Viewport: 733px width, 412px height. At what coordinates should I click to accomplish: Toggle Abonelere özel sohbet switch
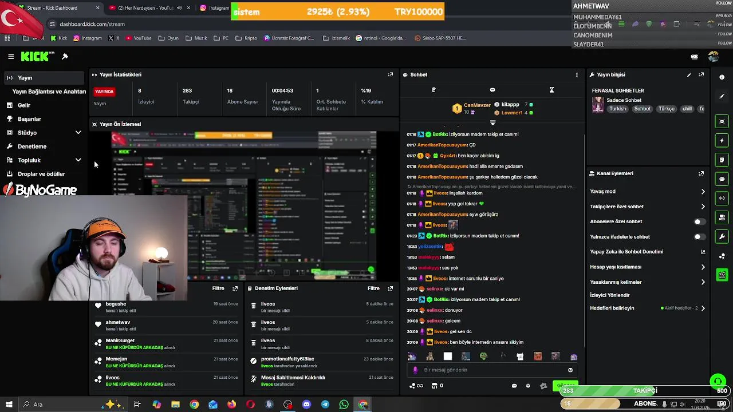[x=700, y=221]
